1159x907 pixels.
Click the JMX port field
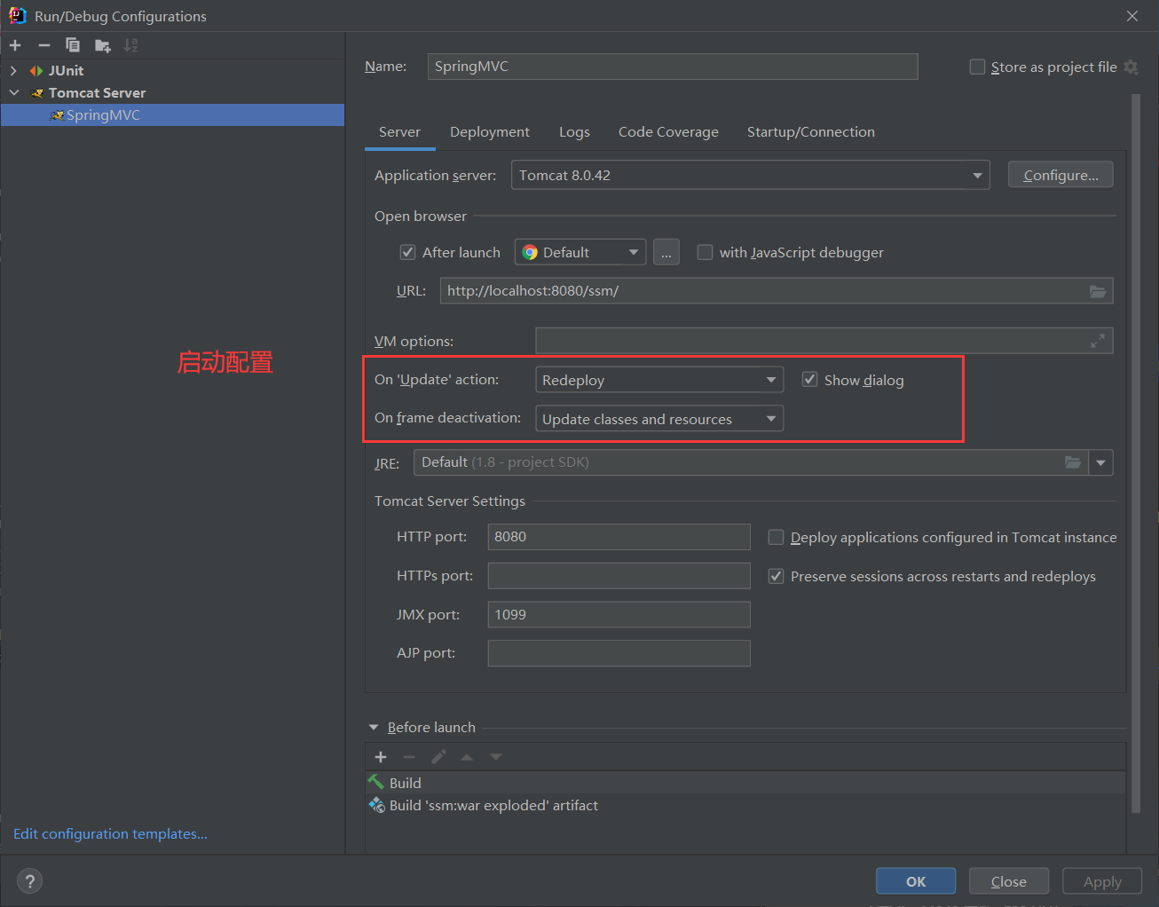[619, 614]
